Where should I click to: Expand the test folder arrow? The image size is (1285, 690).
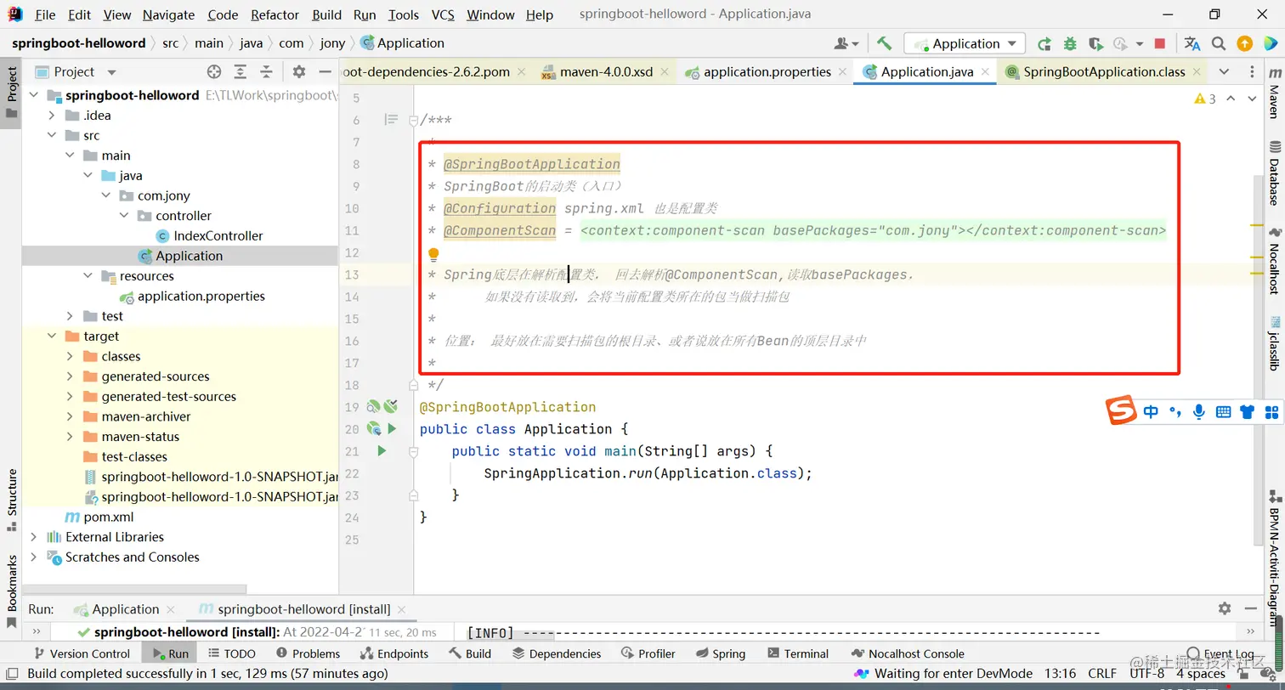pos(70,316)
